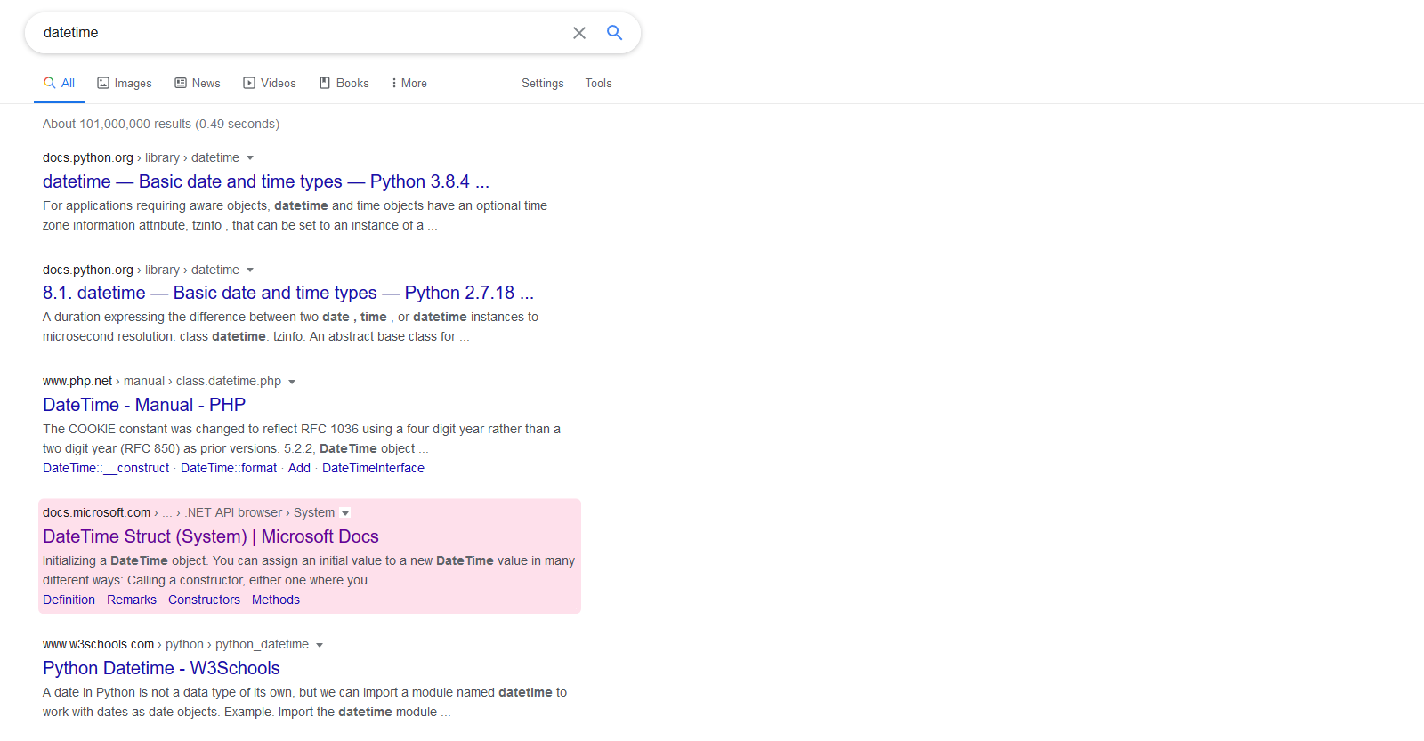The image size is (1424, 741).
Task: Click the Videos tab play icon
Action: (x=249, y=83)
